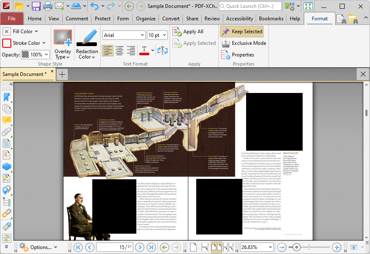The width and height of the screenshot is (370, 254).
Task: Go to the previous page
Action: 90,247
